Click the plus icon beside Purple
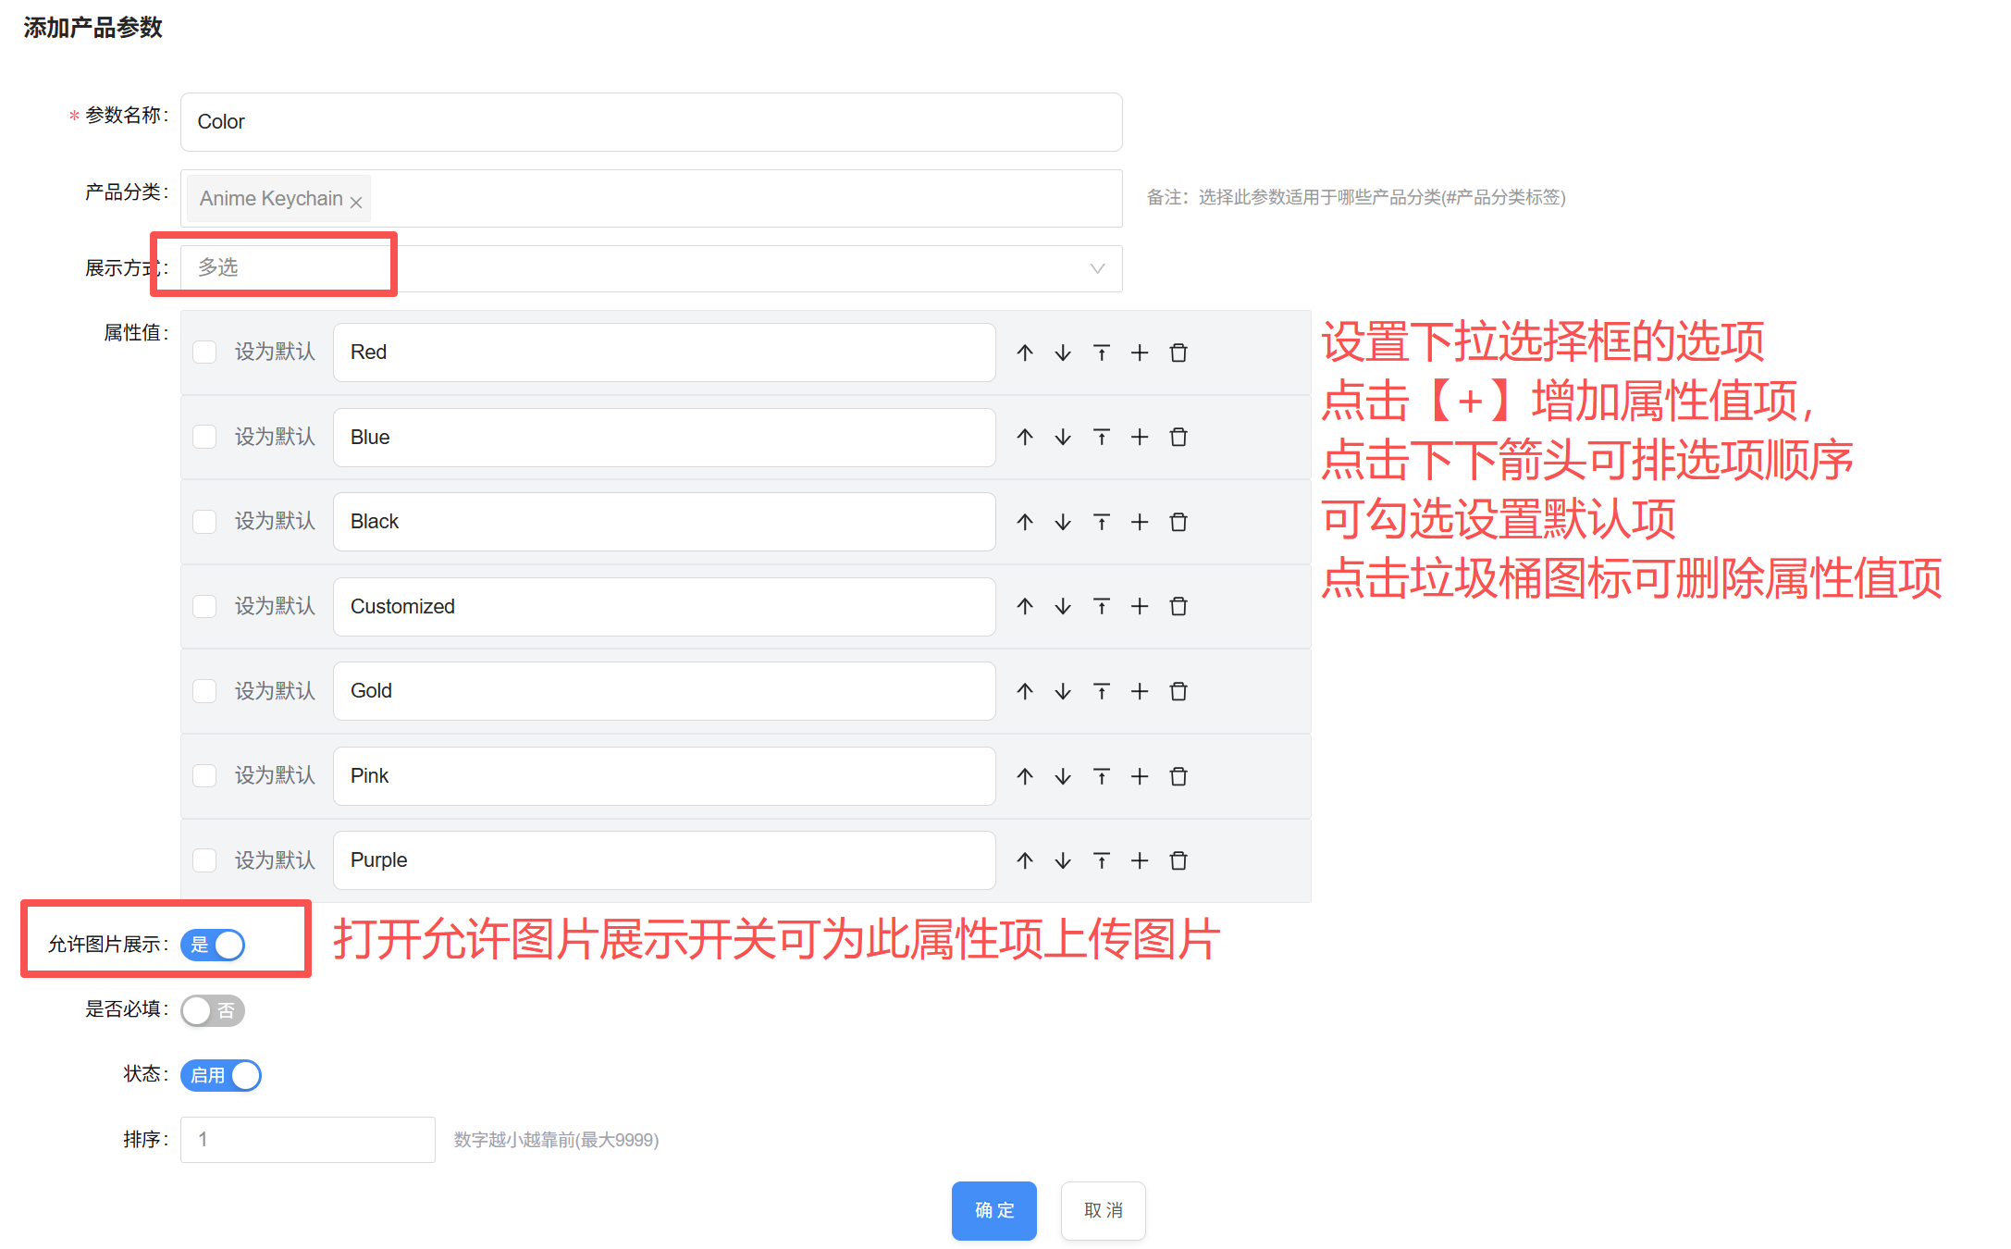Viewport: 2011px width, 1249px height. (1140, 860)
